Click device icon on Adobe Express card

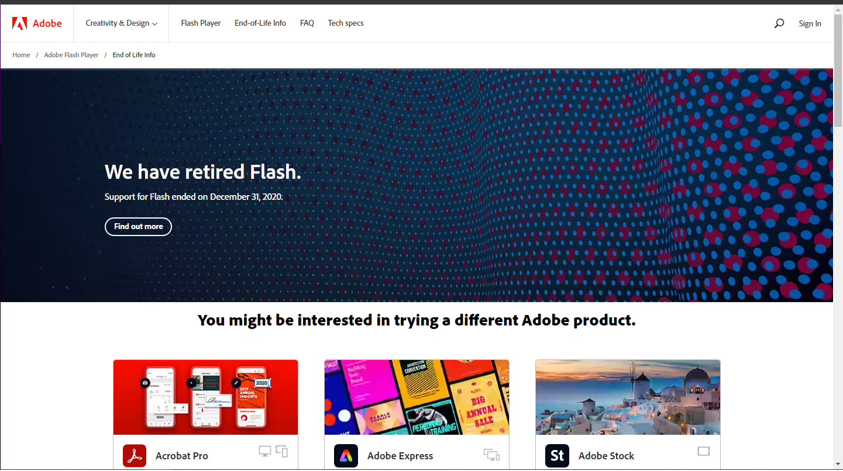(x=491, y=455)
